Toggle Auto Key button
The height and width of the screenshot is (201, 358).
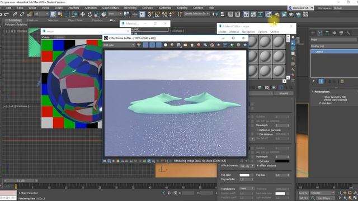pos(304,193)
